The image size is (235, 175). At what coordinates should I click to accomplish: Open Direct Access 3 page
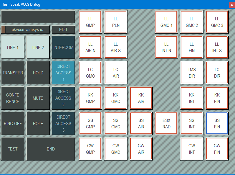(63, 124)
